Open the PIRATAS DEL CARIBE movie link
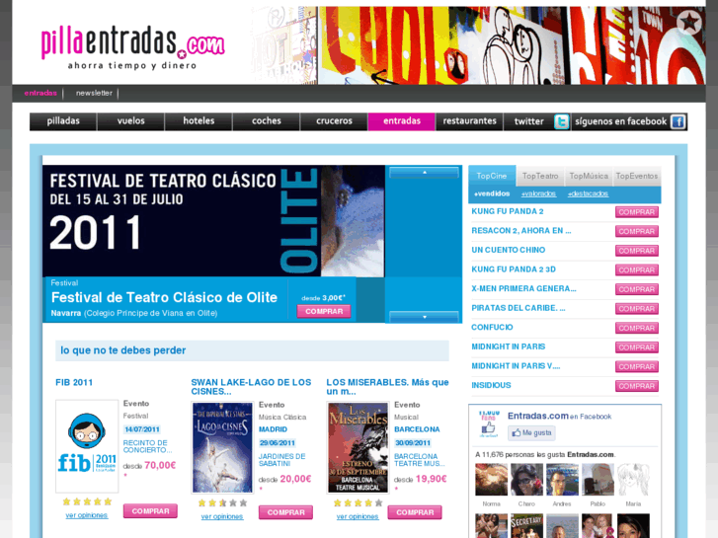The height and width of the screenshot is (538, 718). pos(519,308)
